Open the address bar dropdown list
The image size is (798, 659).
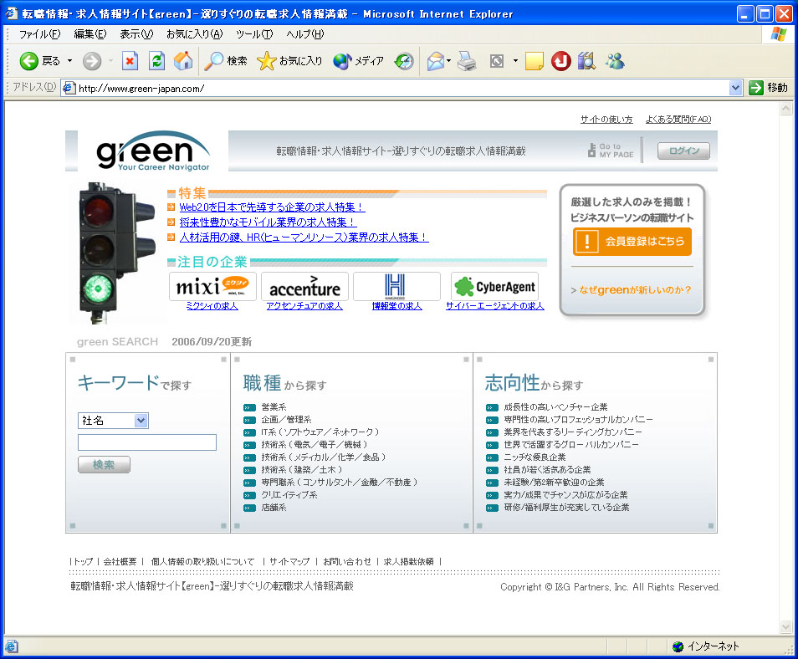click(x=735, y=88)
